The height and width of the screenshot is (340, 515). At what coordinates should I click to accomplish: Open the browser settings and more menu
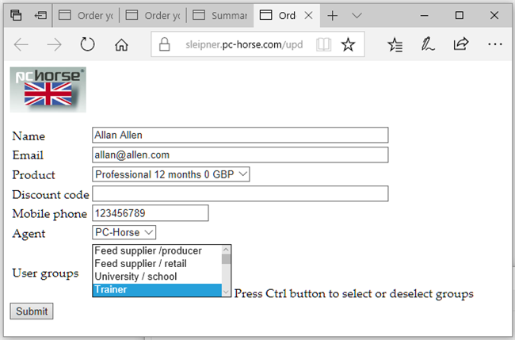point(494,44)
